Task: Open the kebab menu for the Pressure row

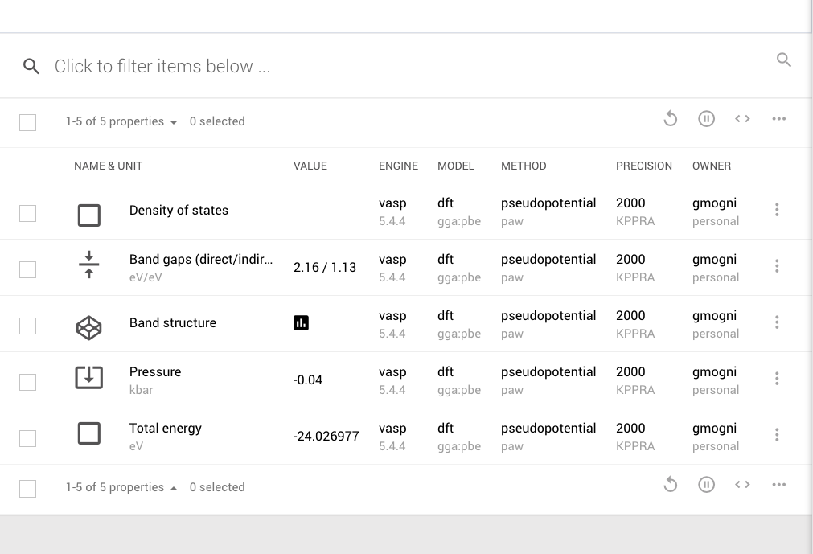Action: 777,379
